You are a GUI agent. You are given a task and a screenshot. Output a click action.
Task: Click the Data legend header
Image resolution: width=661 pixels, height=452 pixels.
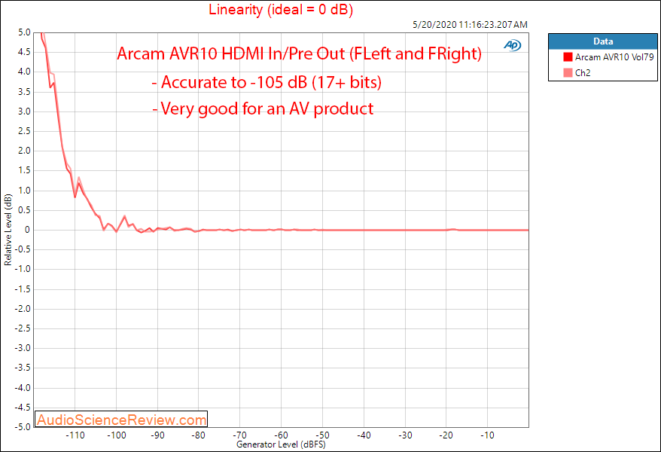(x=603, y=41)
